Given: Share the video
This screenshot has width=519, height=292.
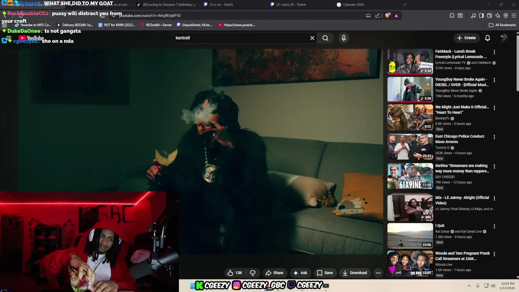Looking at the screenshot, I should 274,273.
